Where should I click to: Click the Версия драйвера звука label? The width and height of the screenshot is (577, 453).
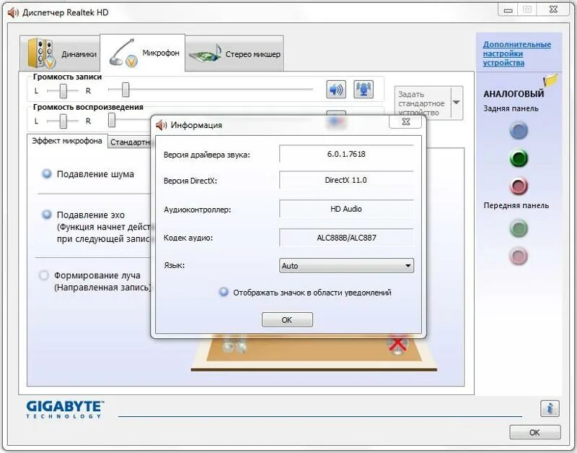(207, 155)
